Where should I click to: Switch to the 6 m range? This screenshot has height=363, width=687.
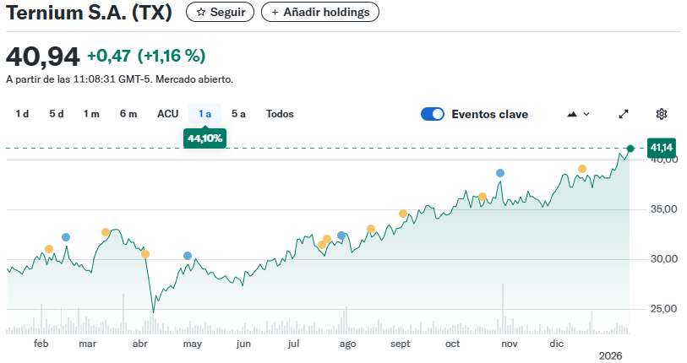tap(128, 114)
